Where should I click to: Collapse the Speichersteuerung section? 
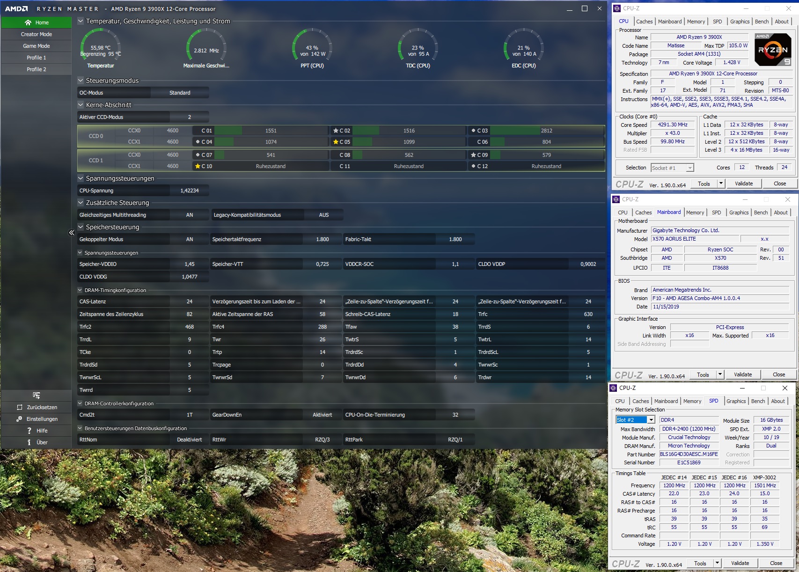[81, 227]
